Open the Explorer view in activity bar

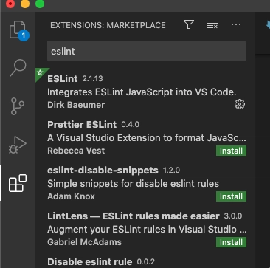[18, 30]
